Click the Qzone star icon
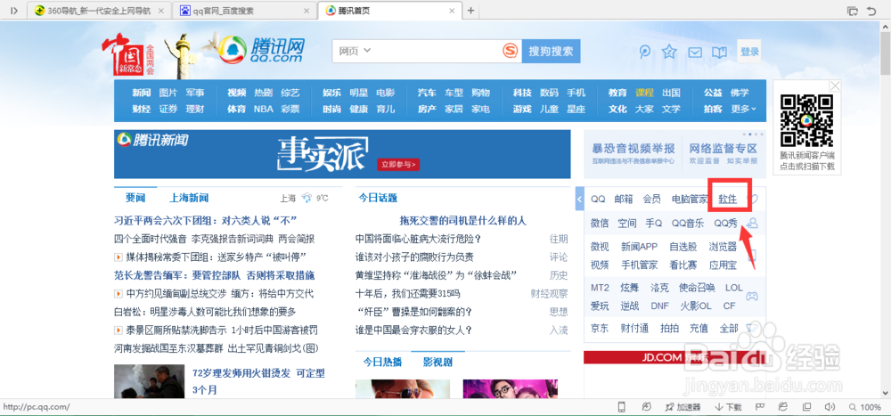 pos(669,53)
